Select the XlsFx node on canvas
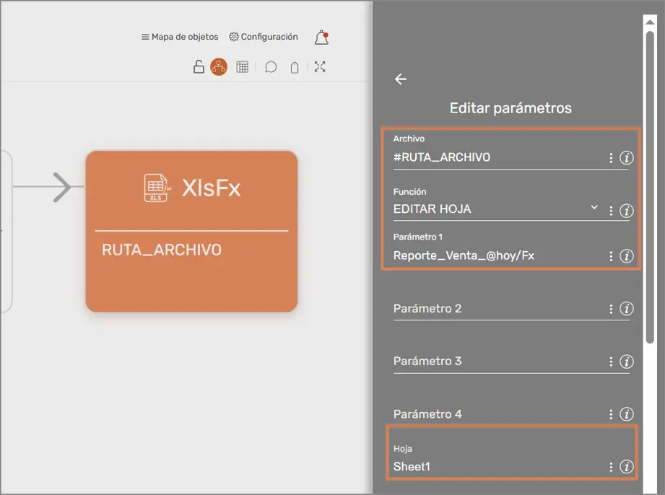The image size is (665, 495). coord(191,232)
